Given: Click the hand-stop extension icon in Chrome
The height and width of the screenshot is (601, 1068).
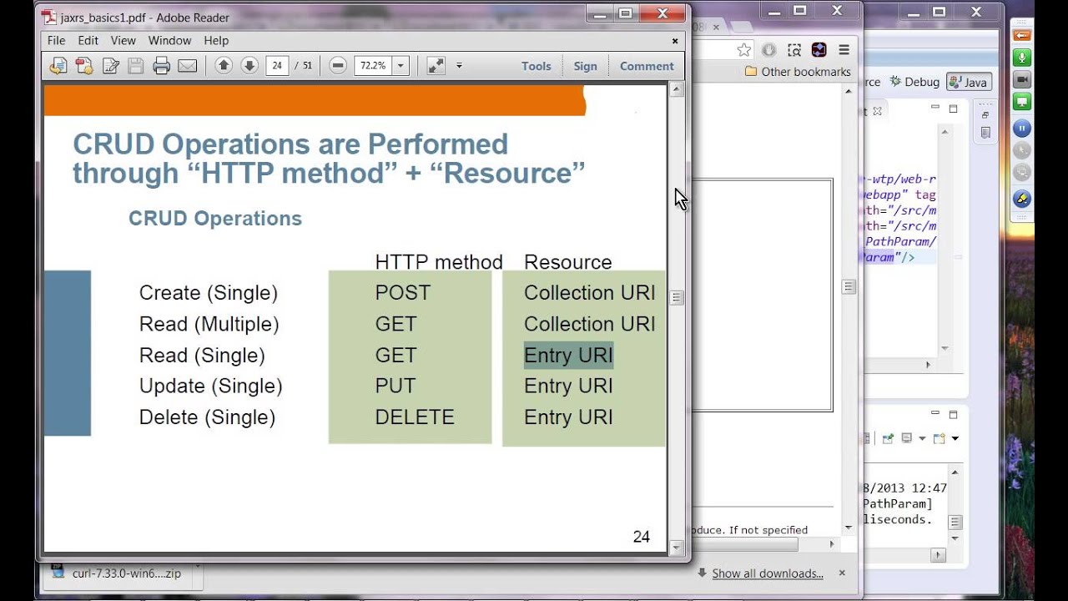Looking at the screenshot, I should coord(768,50).
